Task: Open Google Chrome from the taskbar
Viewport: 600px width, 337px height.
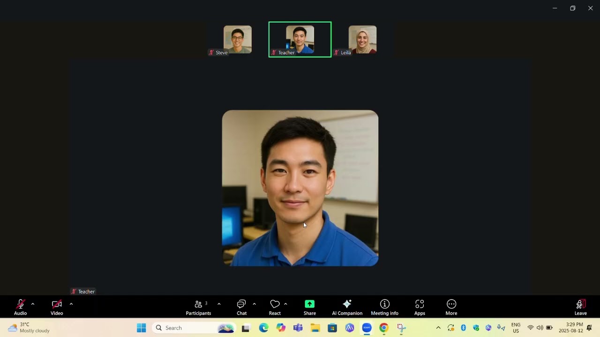Action: coord(384,328)
